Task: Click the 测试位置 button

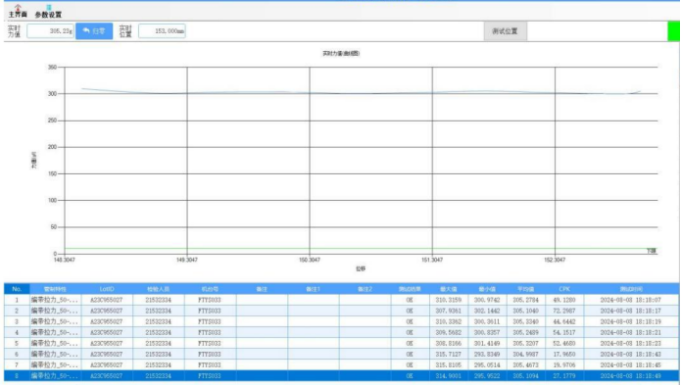Action: (505, 31)
